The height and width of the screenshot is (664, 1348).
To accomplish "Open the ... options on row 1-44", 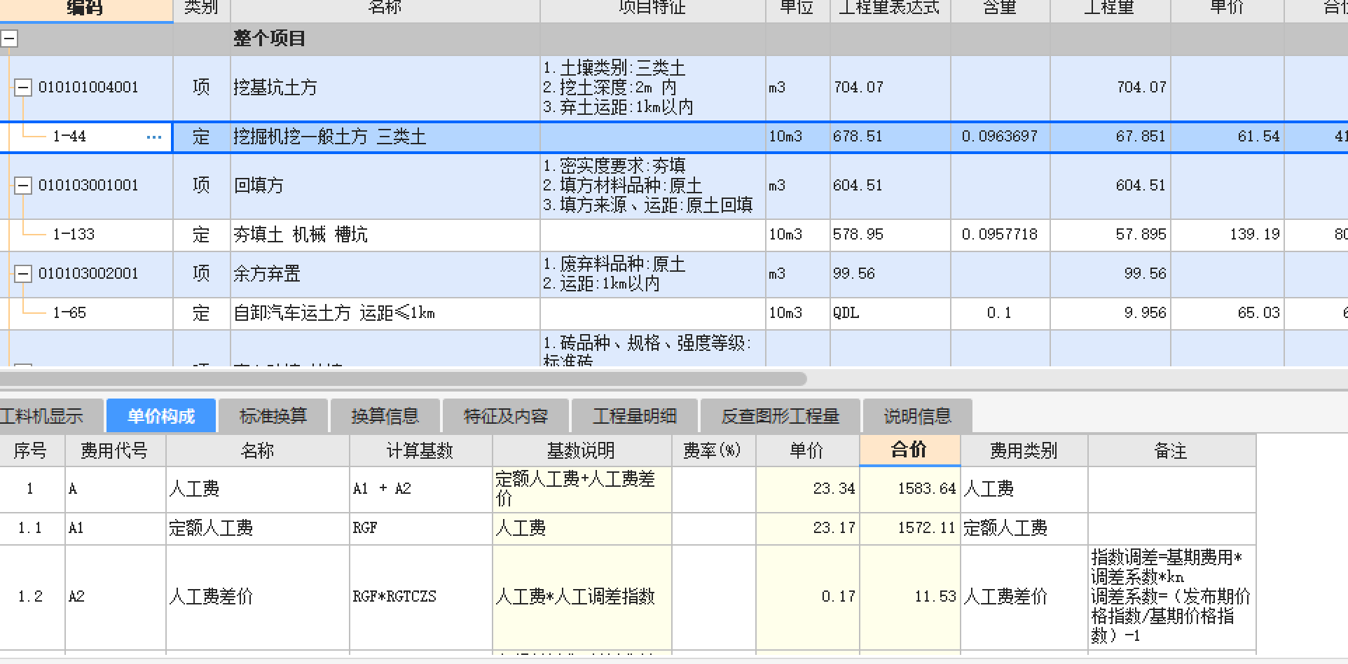I will point(153,137).
